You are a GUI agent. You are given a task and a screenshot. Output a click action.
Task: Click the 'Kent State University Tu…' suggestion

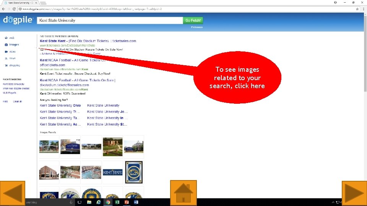60,118
